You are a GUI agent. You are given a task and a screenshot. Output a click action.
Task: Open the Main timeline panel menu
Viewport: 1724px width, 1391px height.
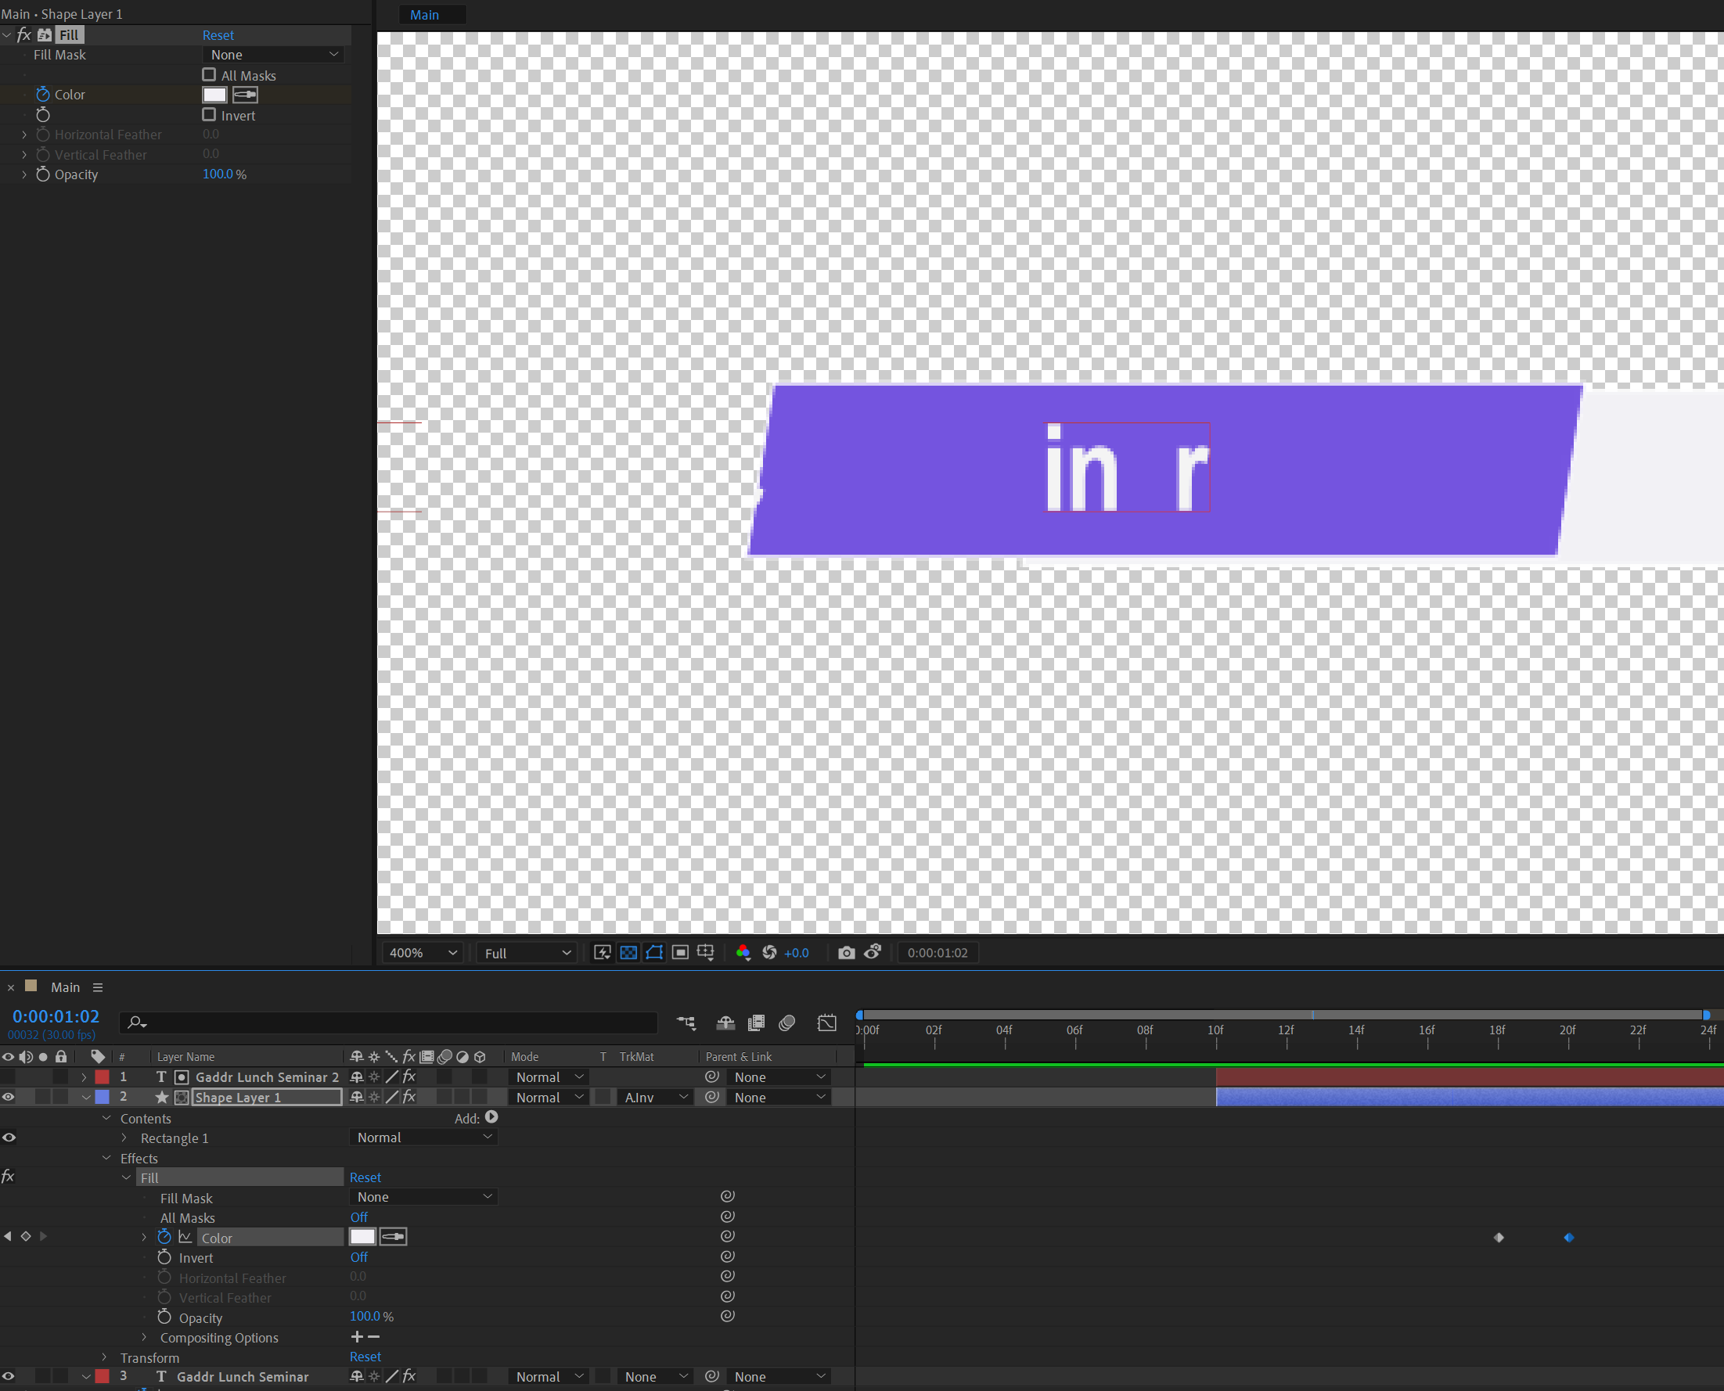pyautogui.click(x=98, y=987)
